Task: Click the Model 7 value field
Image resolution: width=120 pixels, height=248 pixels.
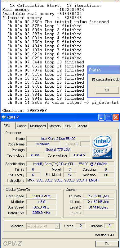Action: coord(70,169)
